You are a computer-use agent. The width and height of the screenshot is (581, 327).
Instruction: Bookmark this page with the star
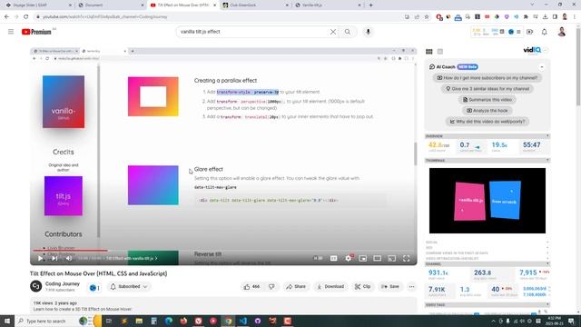(x=427, y=16)
